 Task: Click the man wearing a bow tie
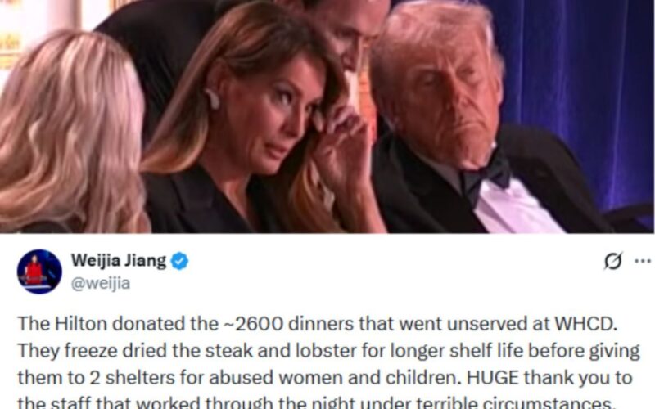point(468,125)
